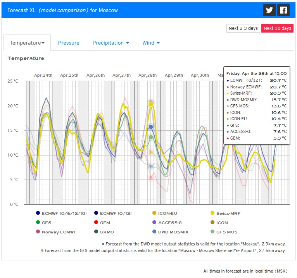Image resolution: width=297 pixels, height=278 pixels.
Task: Toggle GFS legend series
Action: coord(43,223)
